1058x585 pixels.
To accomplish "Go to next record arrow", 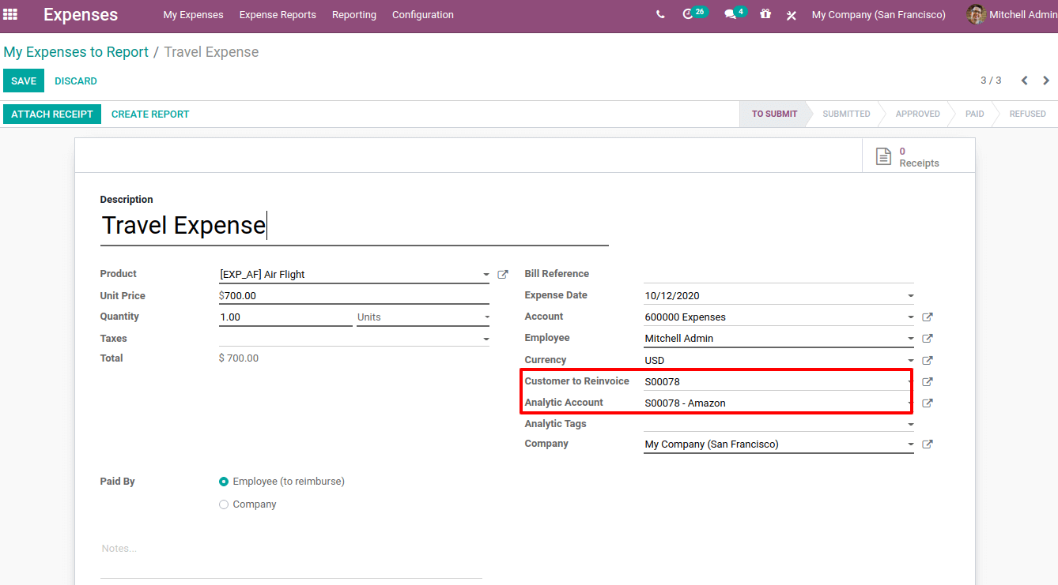I will point(1046,81).
